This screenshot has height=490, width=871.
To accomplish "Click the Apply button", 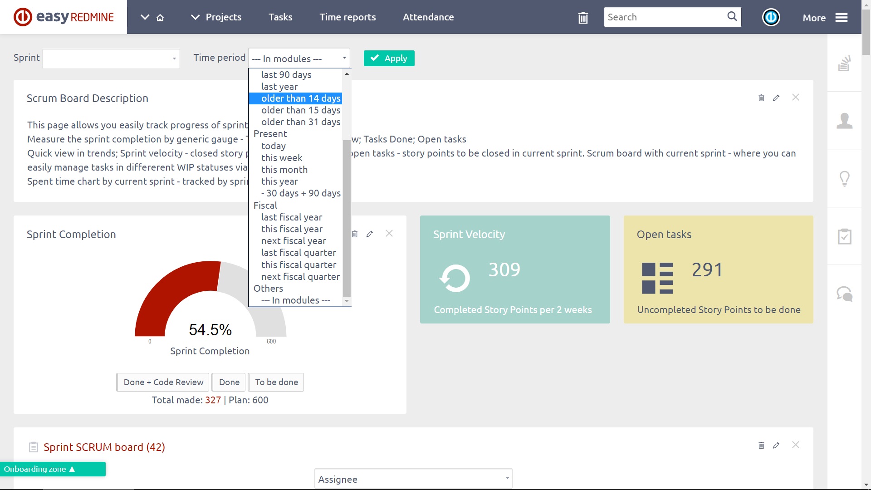I will pos(389,58).
